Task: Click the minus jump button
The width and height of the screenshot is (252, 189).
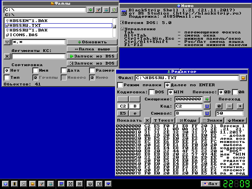Action: pos(230,106)
